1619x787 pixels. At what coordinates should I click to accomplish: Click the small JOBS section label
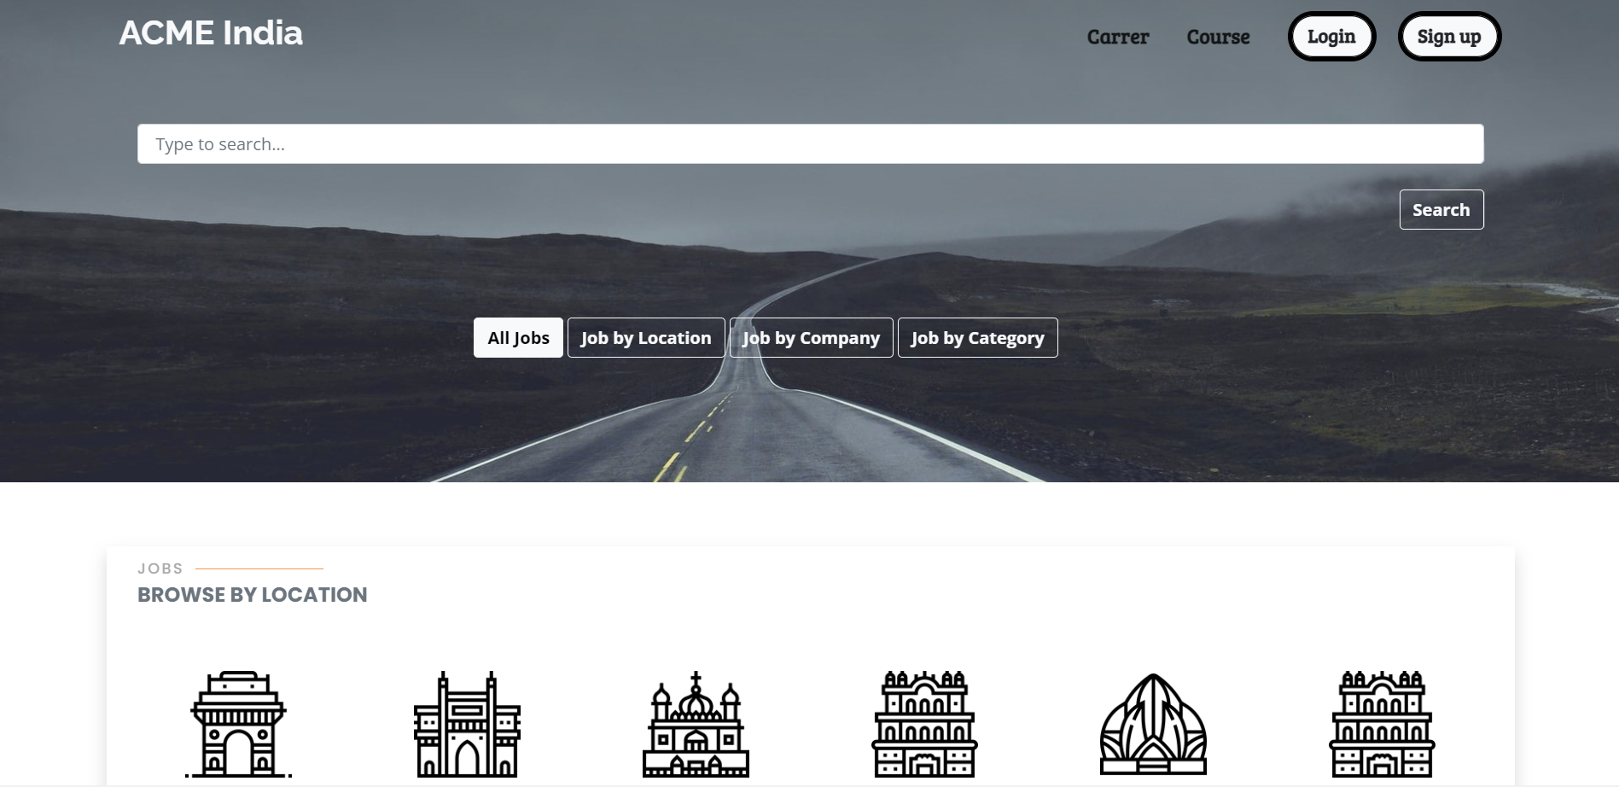tap(160, 568)
